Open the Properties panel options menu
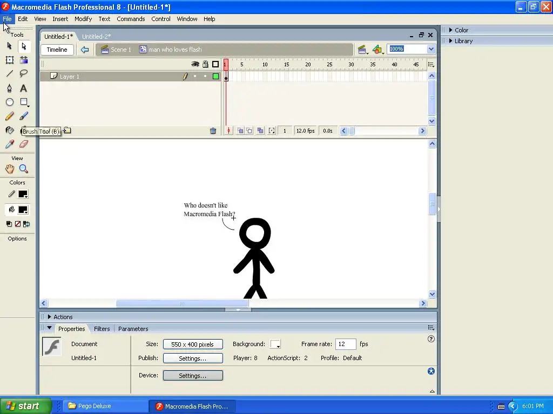 tap(431, 328)
